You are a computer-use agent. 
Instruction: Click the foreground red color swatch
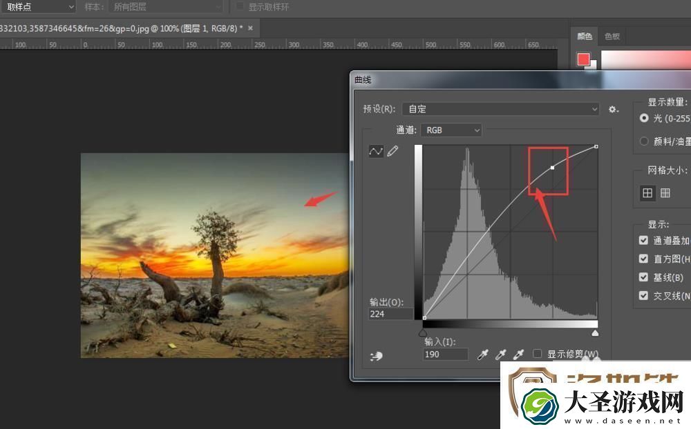[583, 59]
